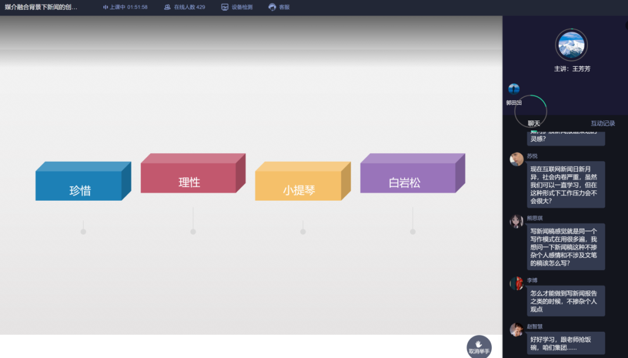The image size is (628, 358).
Task: Contact 客服 customer service
Action: [x=279, y=7]
